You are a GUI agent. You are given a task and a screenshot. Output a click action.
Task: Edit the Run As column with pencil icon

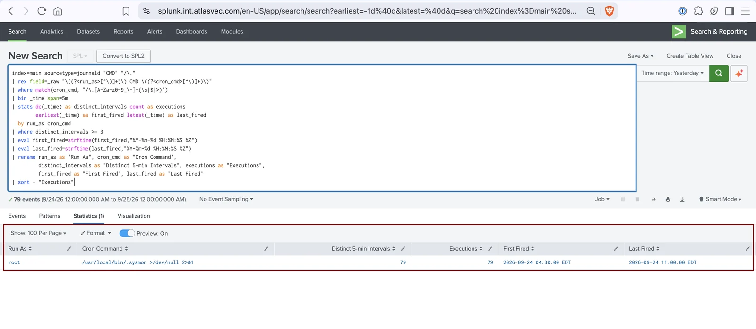pos(69,249)
